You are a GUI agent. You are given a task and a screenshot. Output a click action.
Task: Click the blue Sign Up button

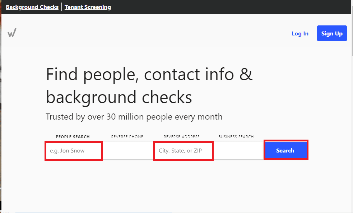pos(332,33)
